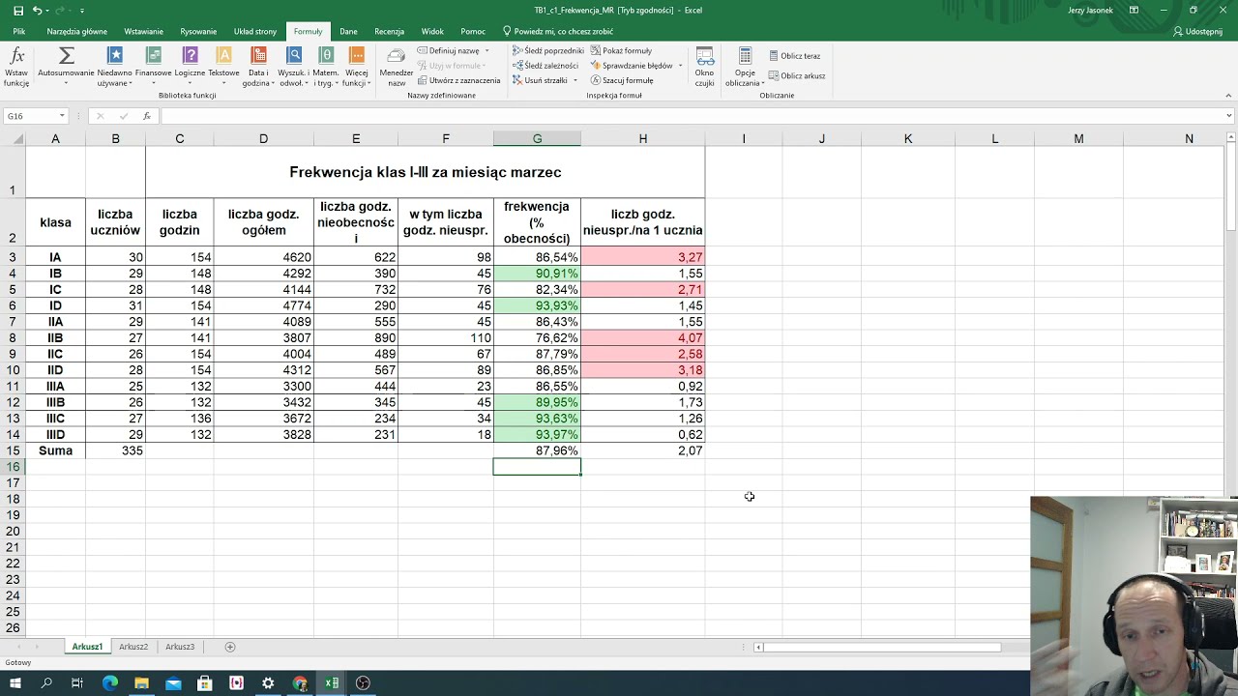Click Oblicz teraz
Screen dimensions: 1238x696
[x=794, y=56]
